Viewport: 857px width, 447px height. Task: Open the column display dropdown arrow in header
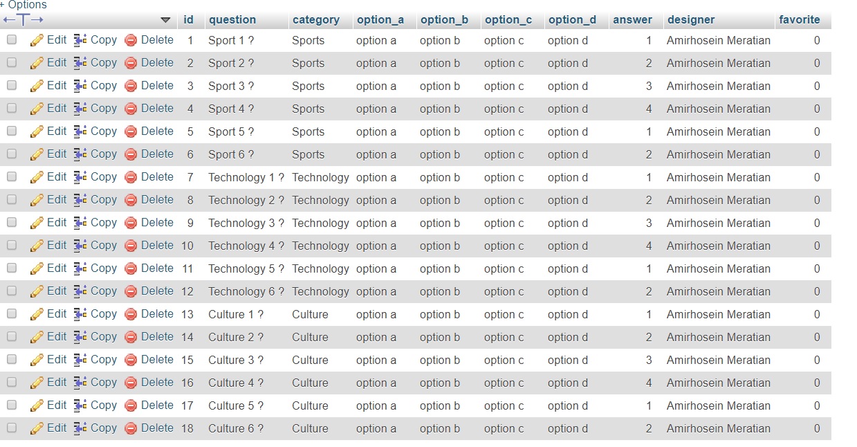click(165, 20)
